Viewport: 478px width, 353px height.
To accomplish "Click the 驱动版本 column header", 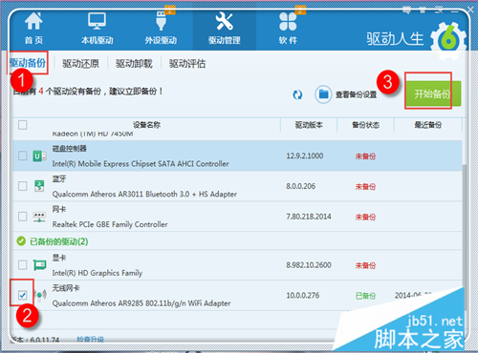I will click(x=309, y=125).
